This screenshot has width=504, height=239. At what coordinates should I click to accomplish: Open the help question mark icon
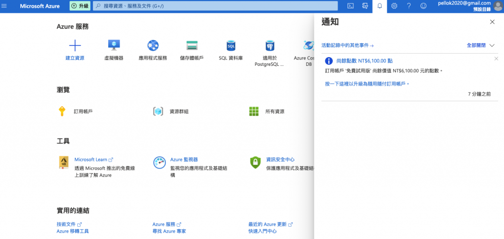coord(409,6)
